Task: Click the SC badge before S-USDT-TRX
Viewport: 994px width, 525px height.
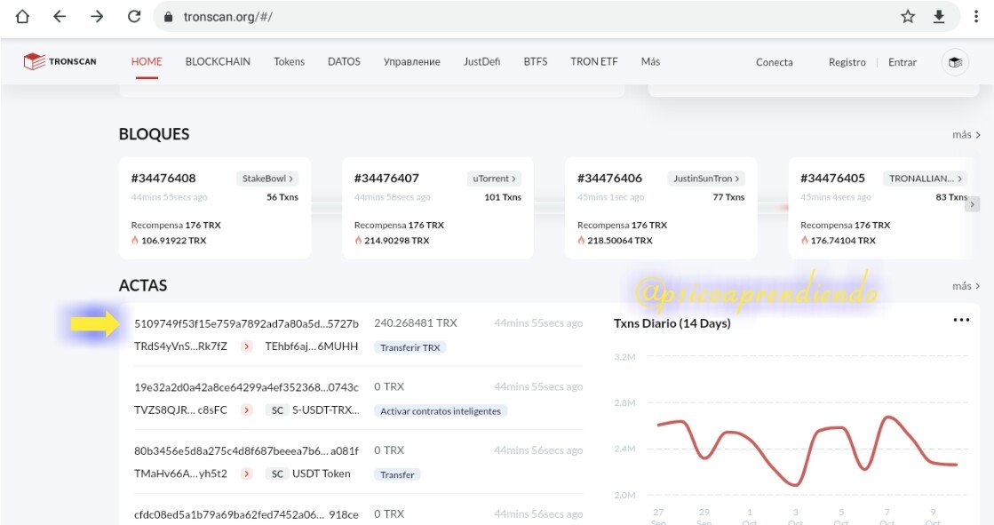Action: 278,410
